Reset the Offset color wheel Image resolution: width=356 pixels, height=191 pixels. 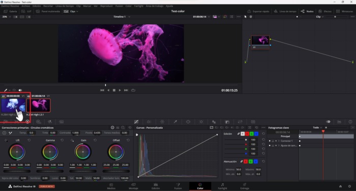(x=128, y=140)
